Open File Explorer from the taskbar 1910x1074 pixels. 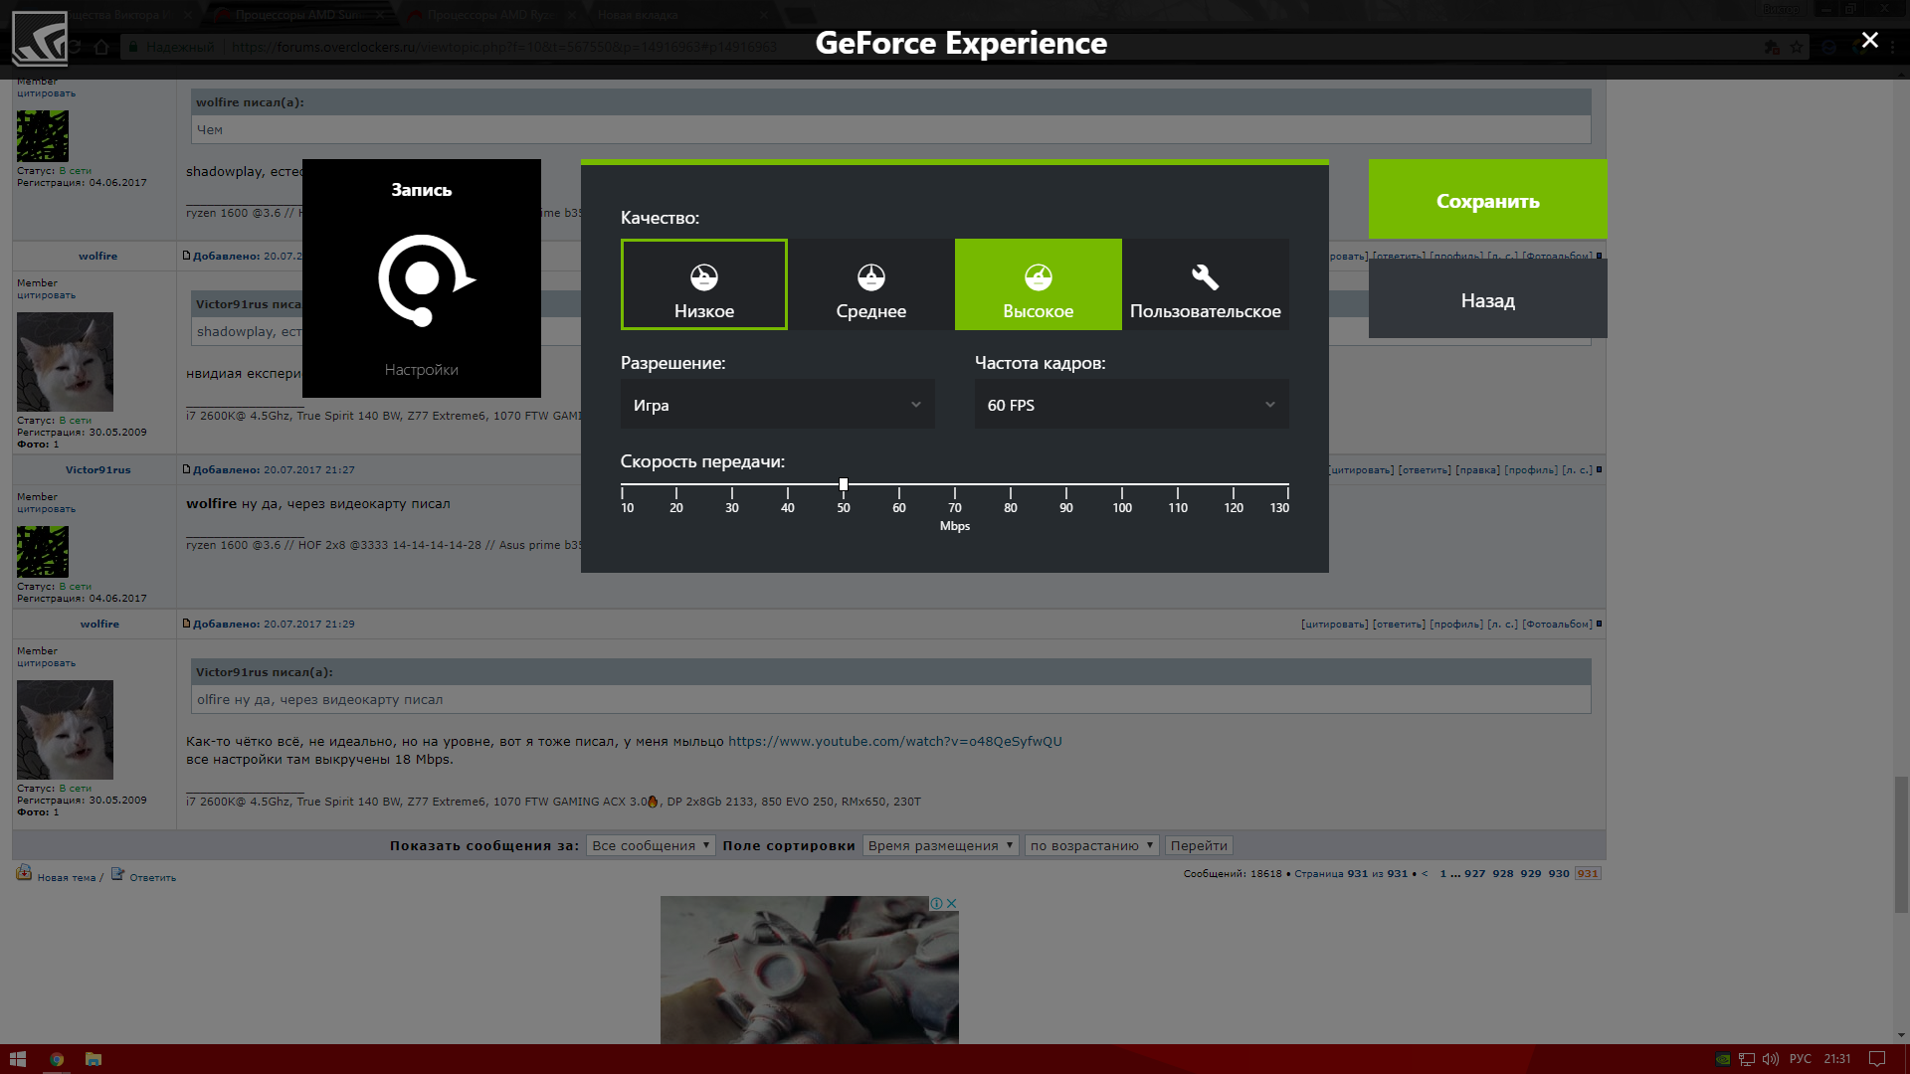94,1059
